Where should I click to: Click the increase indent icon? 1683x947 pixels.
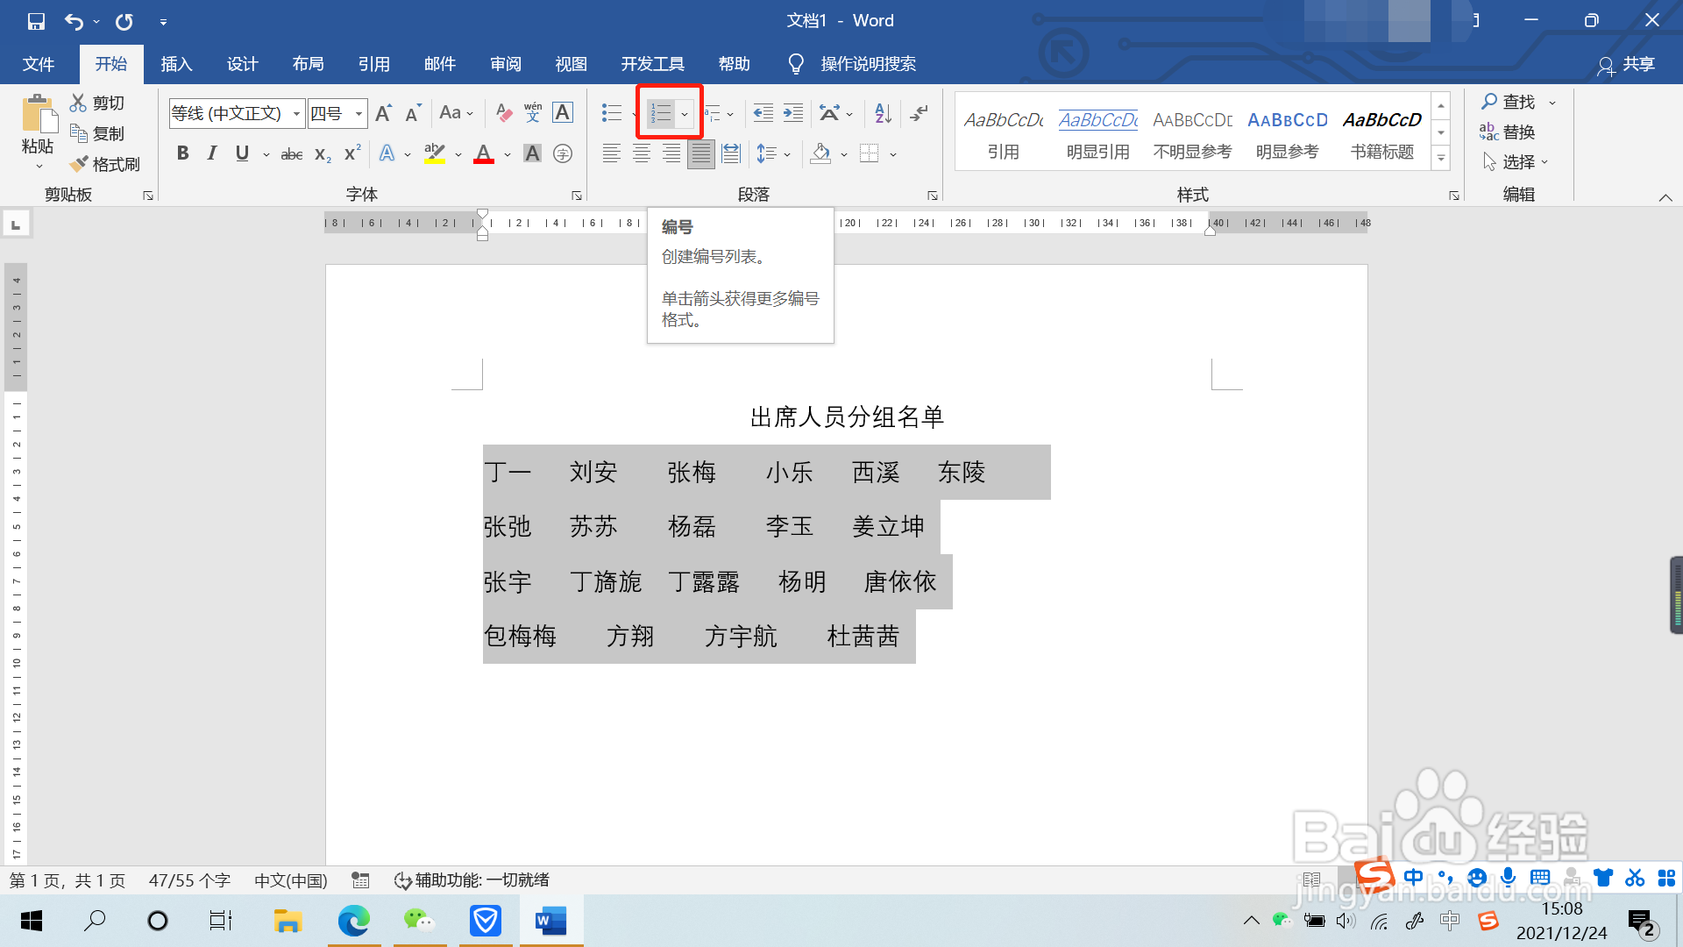[793, 113]
